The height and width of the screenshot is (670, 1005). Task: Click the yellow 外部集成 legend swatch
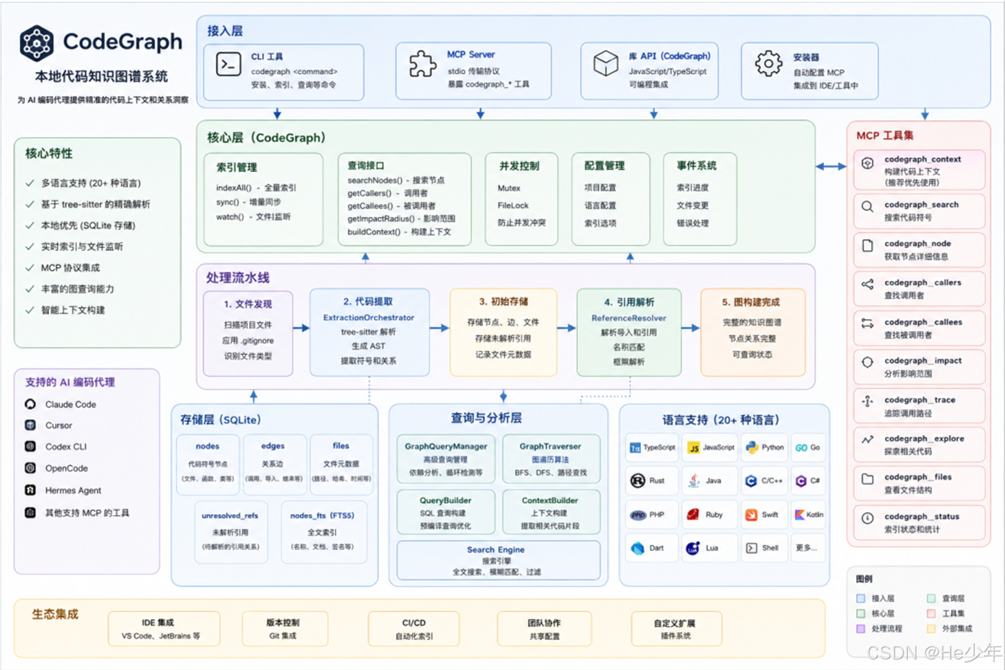931,629
